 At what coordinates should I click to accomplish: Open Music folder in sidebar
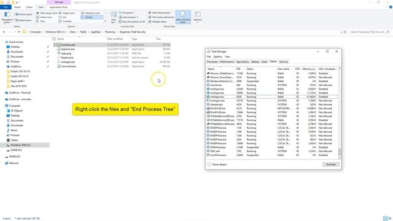(14, 130)
